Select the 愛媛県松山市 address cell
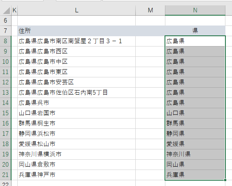 77,144
